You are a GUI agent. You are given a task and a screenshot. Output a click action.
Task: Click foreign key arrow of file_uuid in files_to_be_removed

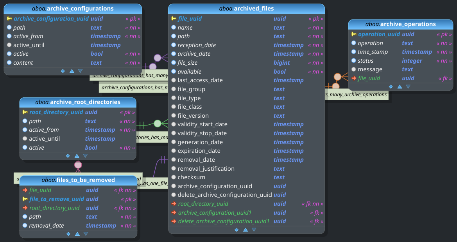[25, 190]
